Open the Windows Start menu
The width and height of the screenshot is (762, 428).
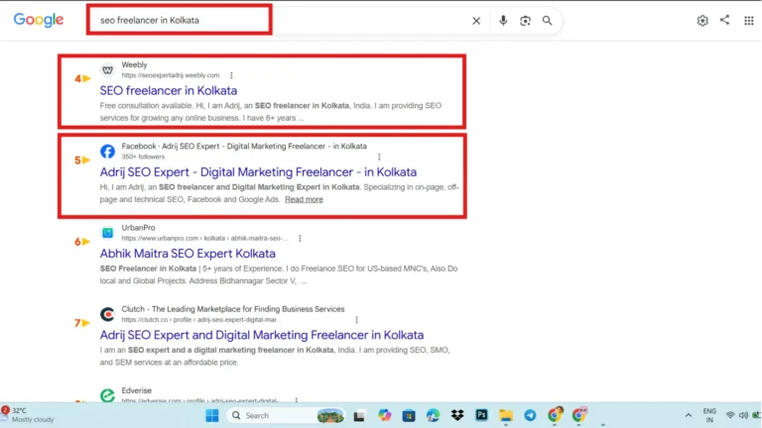pyautogui.click(x=212, y=415)
